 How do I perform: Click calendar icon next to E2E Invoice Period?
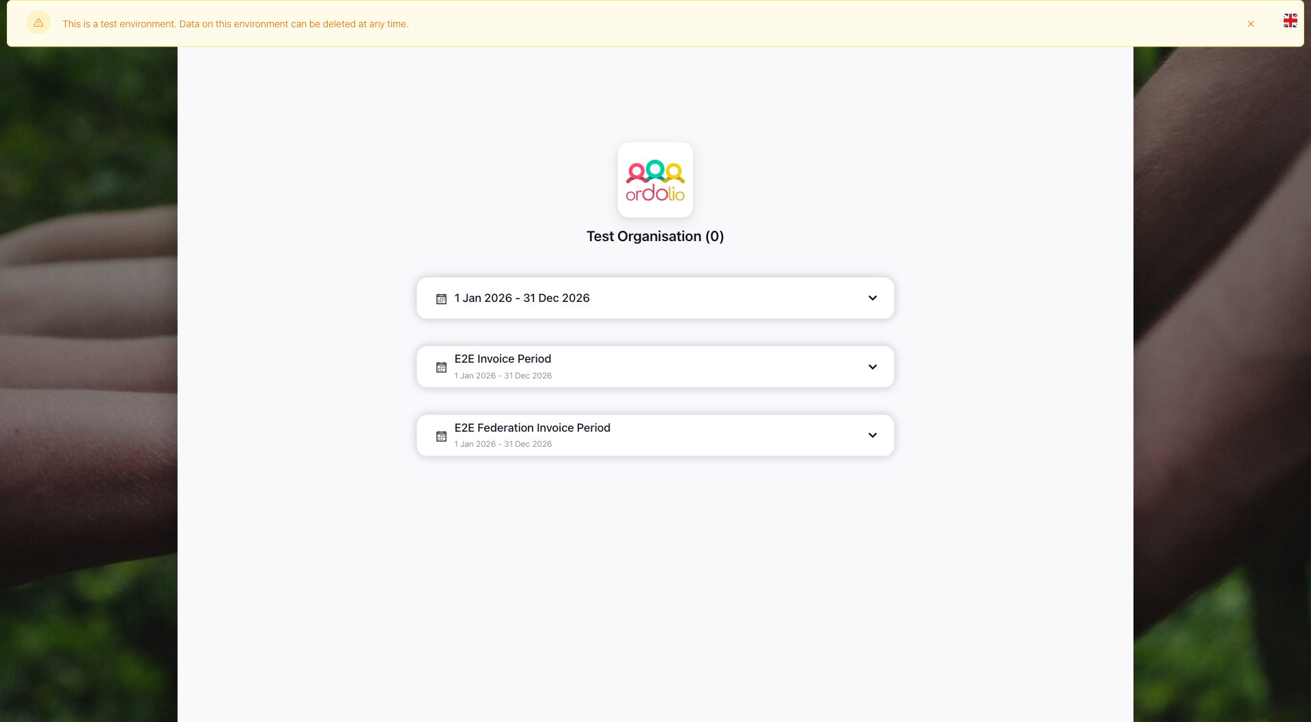click(441, 367)
